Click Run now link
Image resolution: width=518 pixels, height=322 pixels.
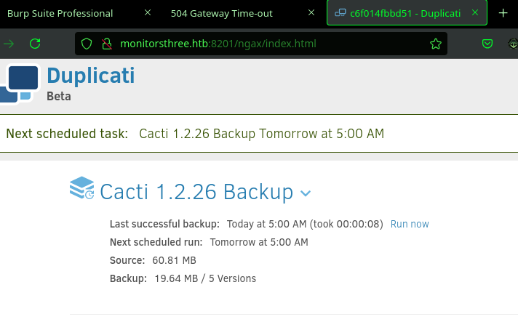click(x=410, y=224)
